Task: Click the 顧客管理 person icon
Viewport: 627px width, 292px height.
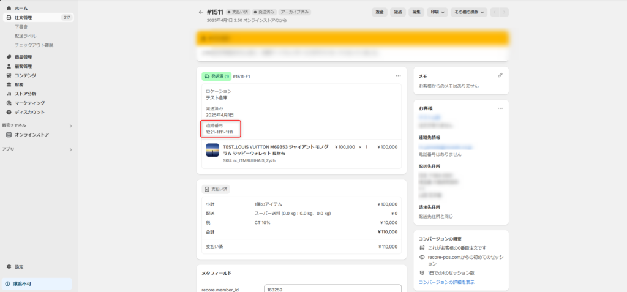Action: pos(9,66)
